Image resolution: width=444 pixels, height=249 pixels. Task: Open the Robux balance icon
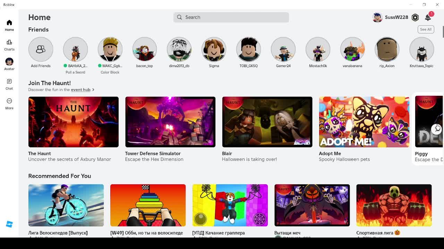415,17
